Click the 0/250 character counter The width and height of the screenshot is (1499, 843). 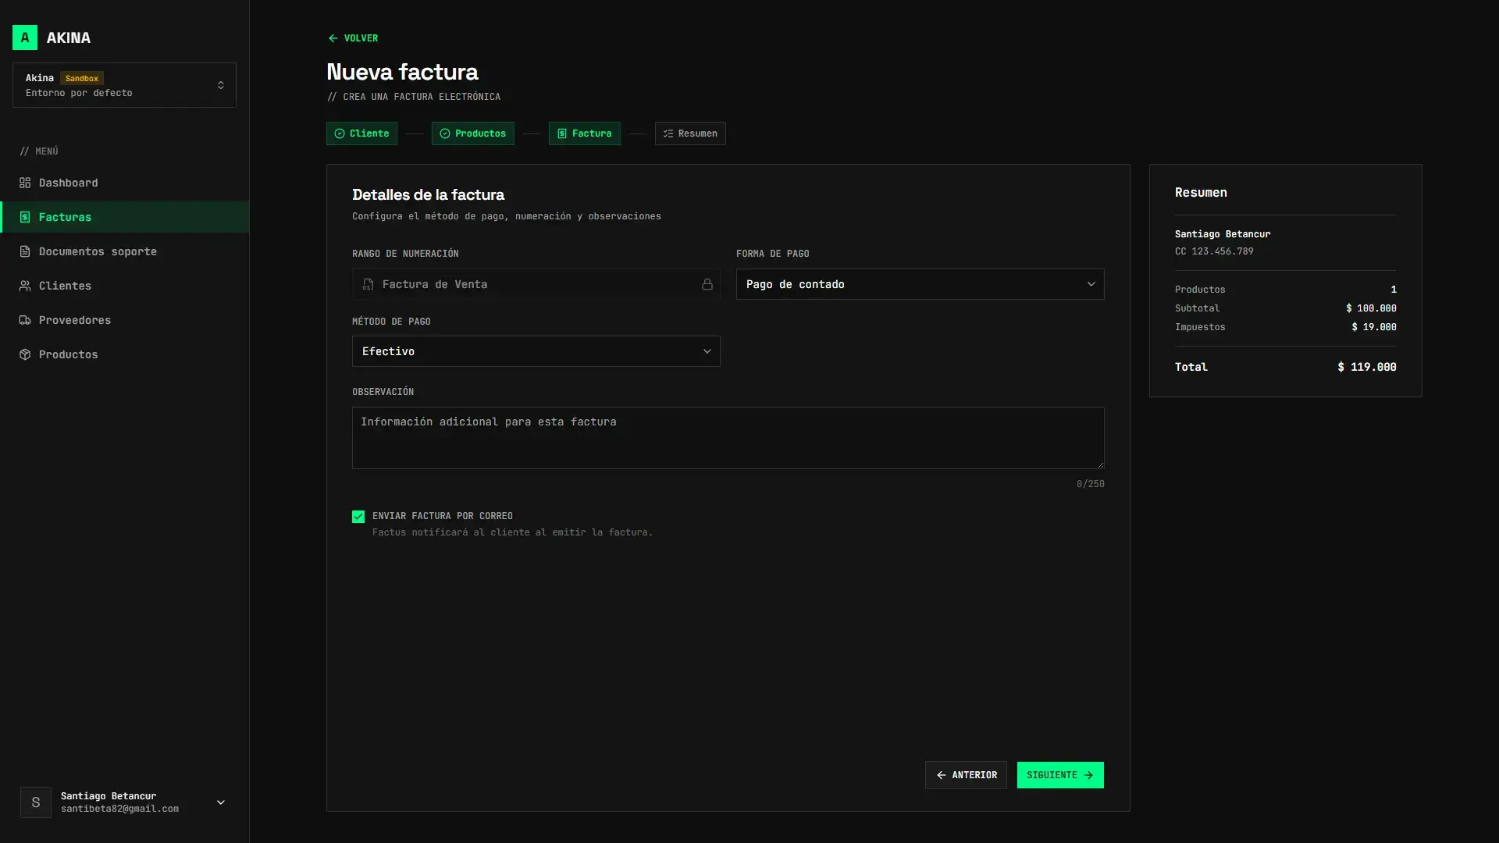click(1090, 484)
